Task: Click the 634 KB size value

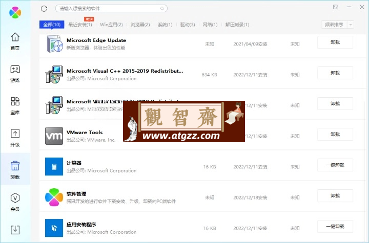Action: (x=209, y=75)
